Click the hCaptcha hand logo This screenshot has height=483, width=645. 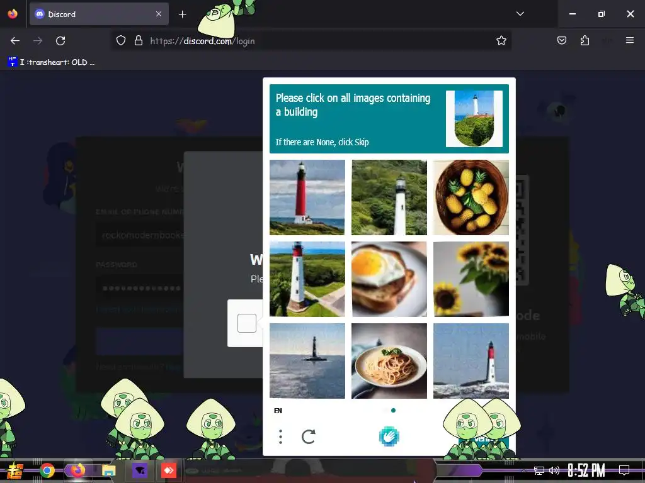pos(389,436)
